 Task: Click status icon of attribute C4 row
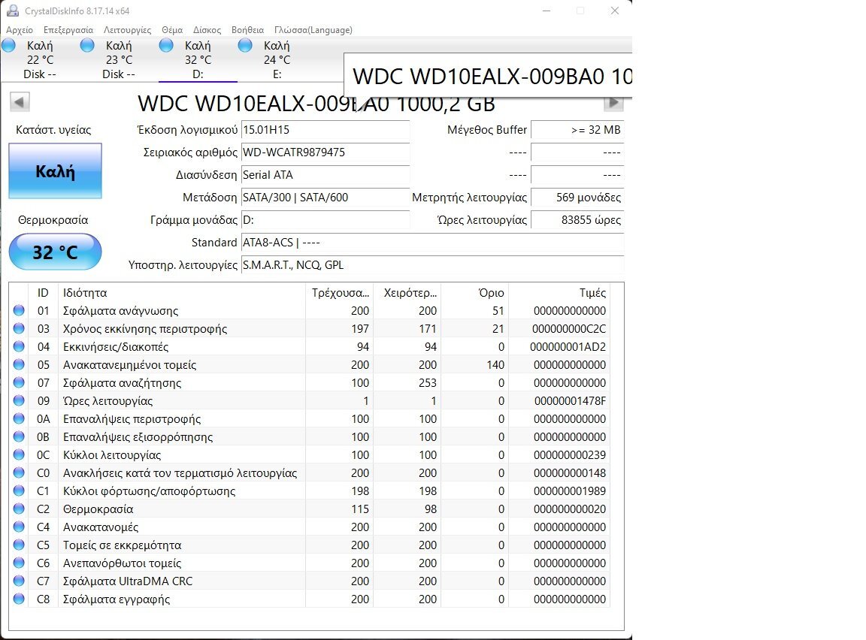(19, 527)
